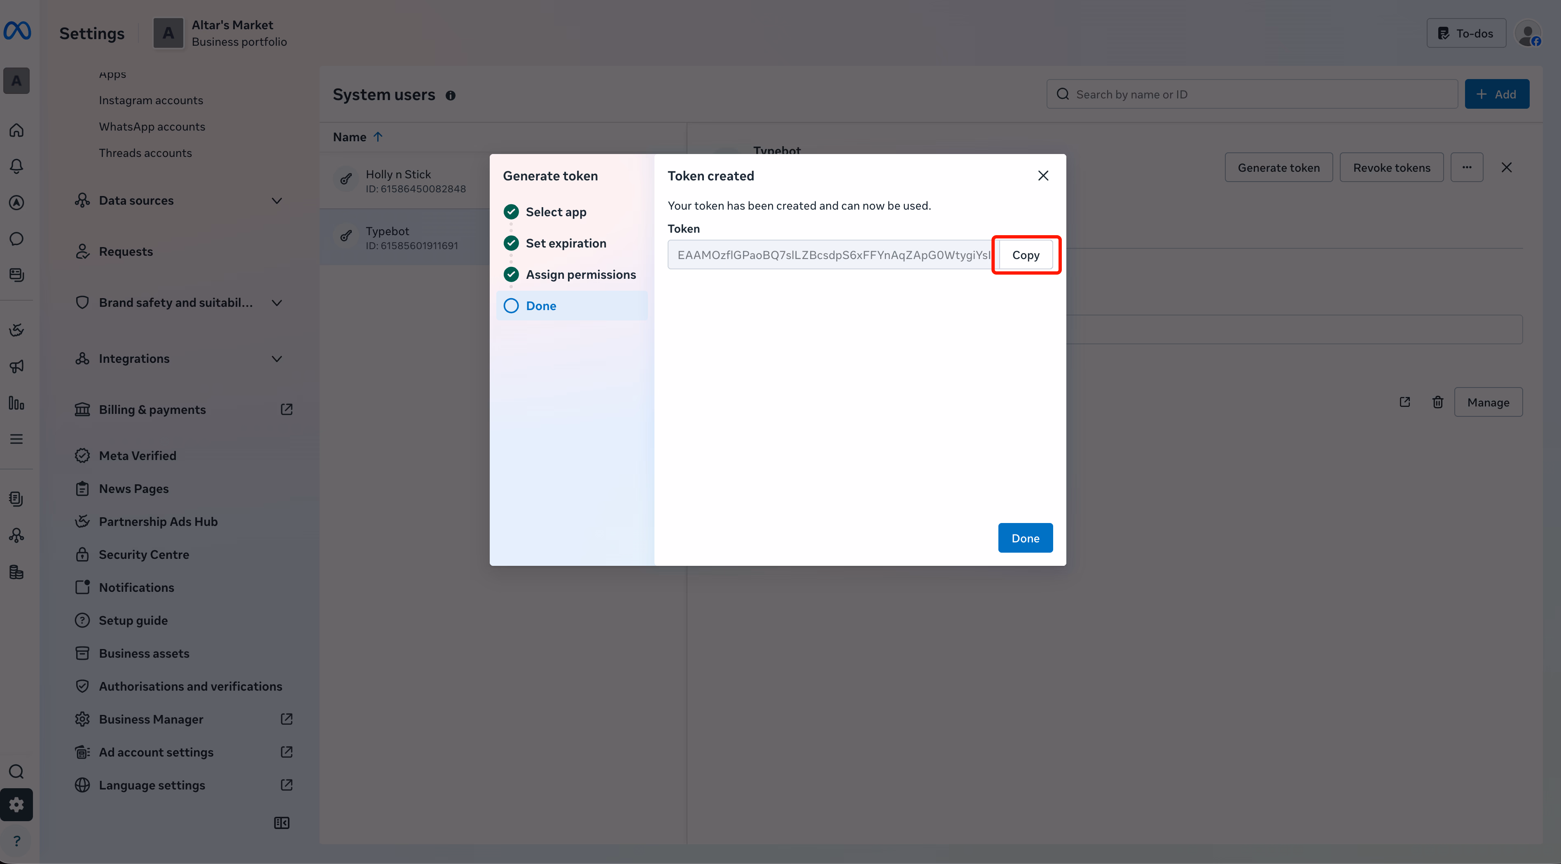Click the trash delete icon beside Manage
Screen dimensions: 1561x864
[1437, 402]
